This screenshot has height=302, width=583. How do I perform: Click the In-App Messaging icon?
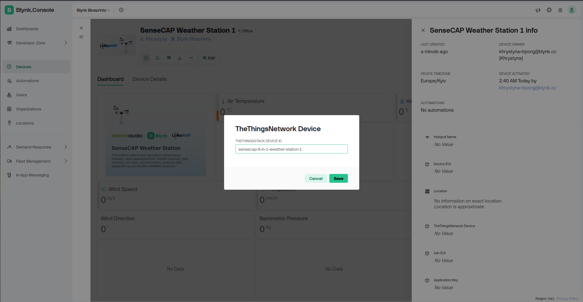(9, 175)
